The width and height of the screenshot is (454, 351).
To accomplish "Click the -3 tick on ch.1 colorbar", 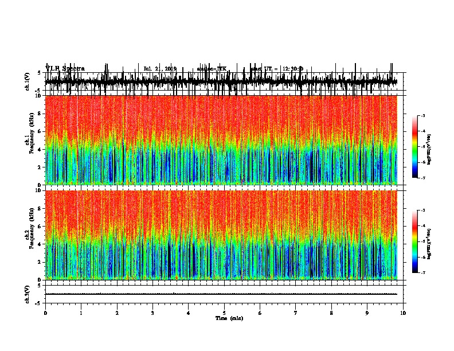I will pyautogui.click(x=423, y=116).
